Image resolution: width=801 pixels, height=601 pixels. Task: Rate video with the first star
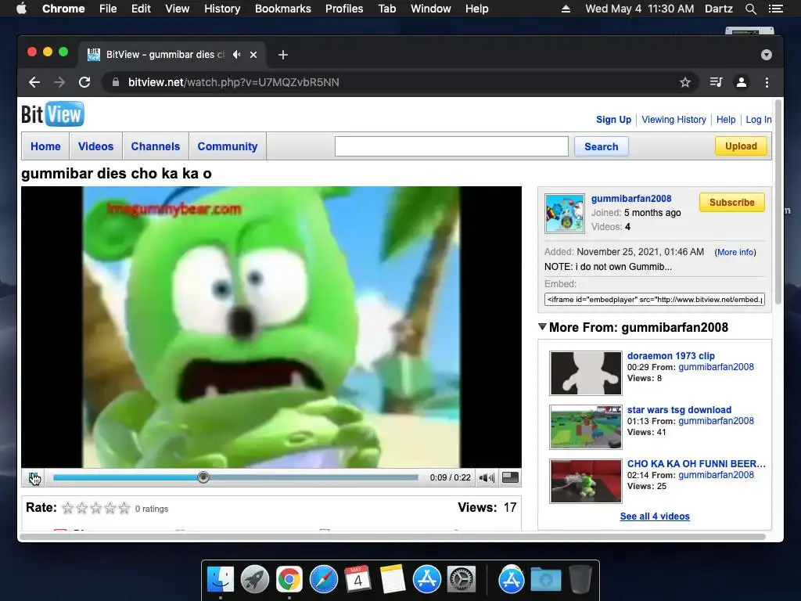coord(67,508)
